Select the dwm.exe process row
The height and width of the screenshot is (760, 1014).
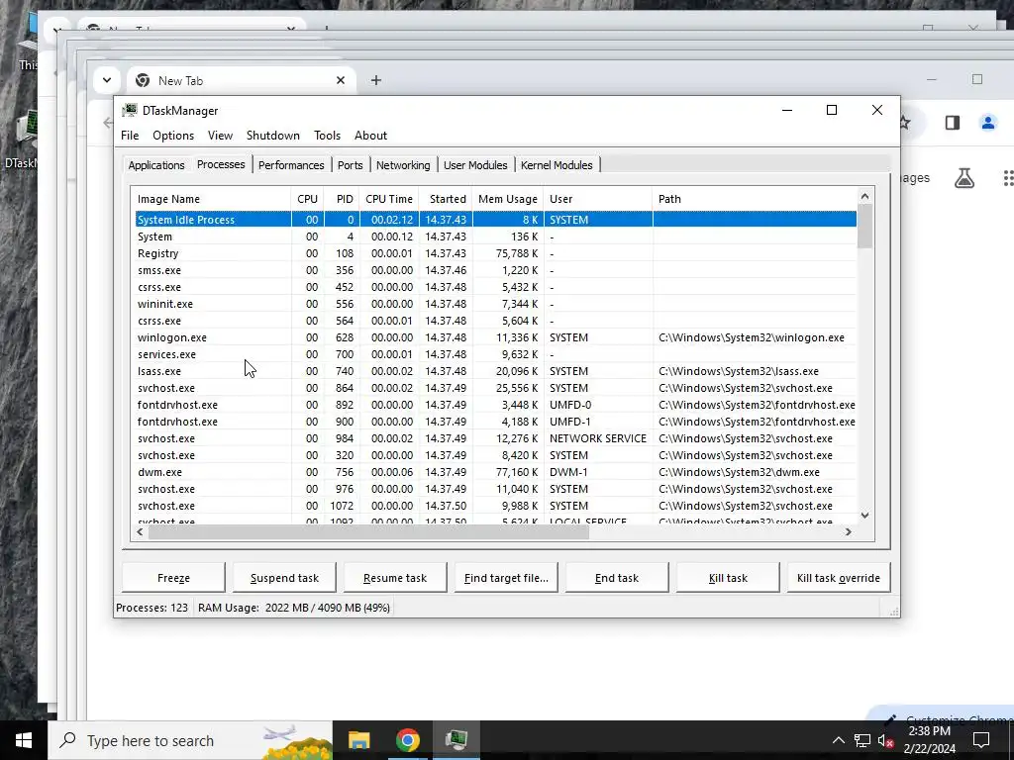point(496,472)
